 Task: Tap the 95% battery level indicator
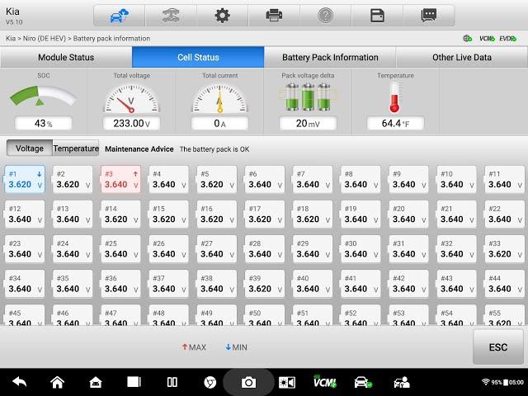(x=499, y=382)
